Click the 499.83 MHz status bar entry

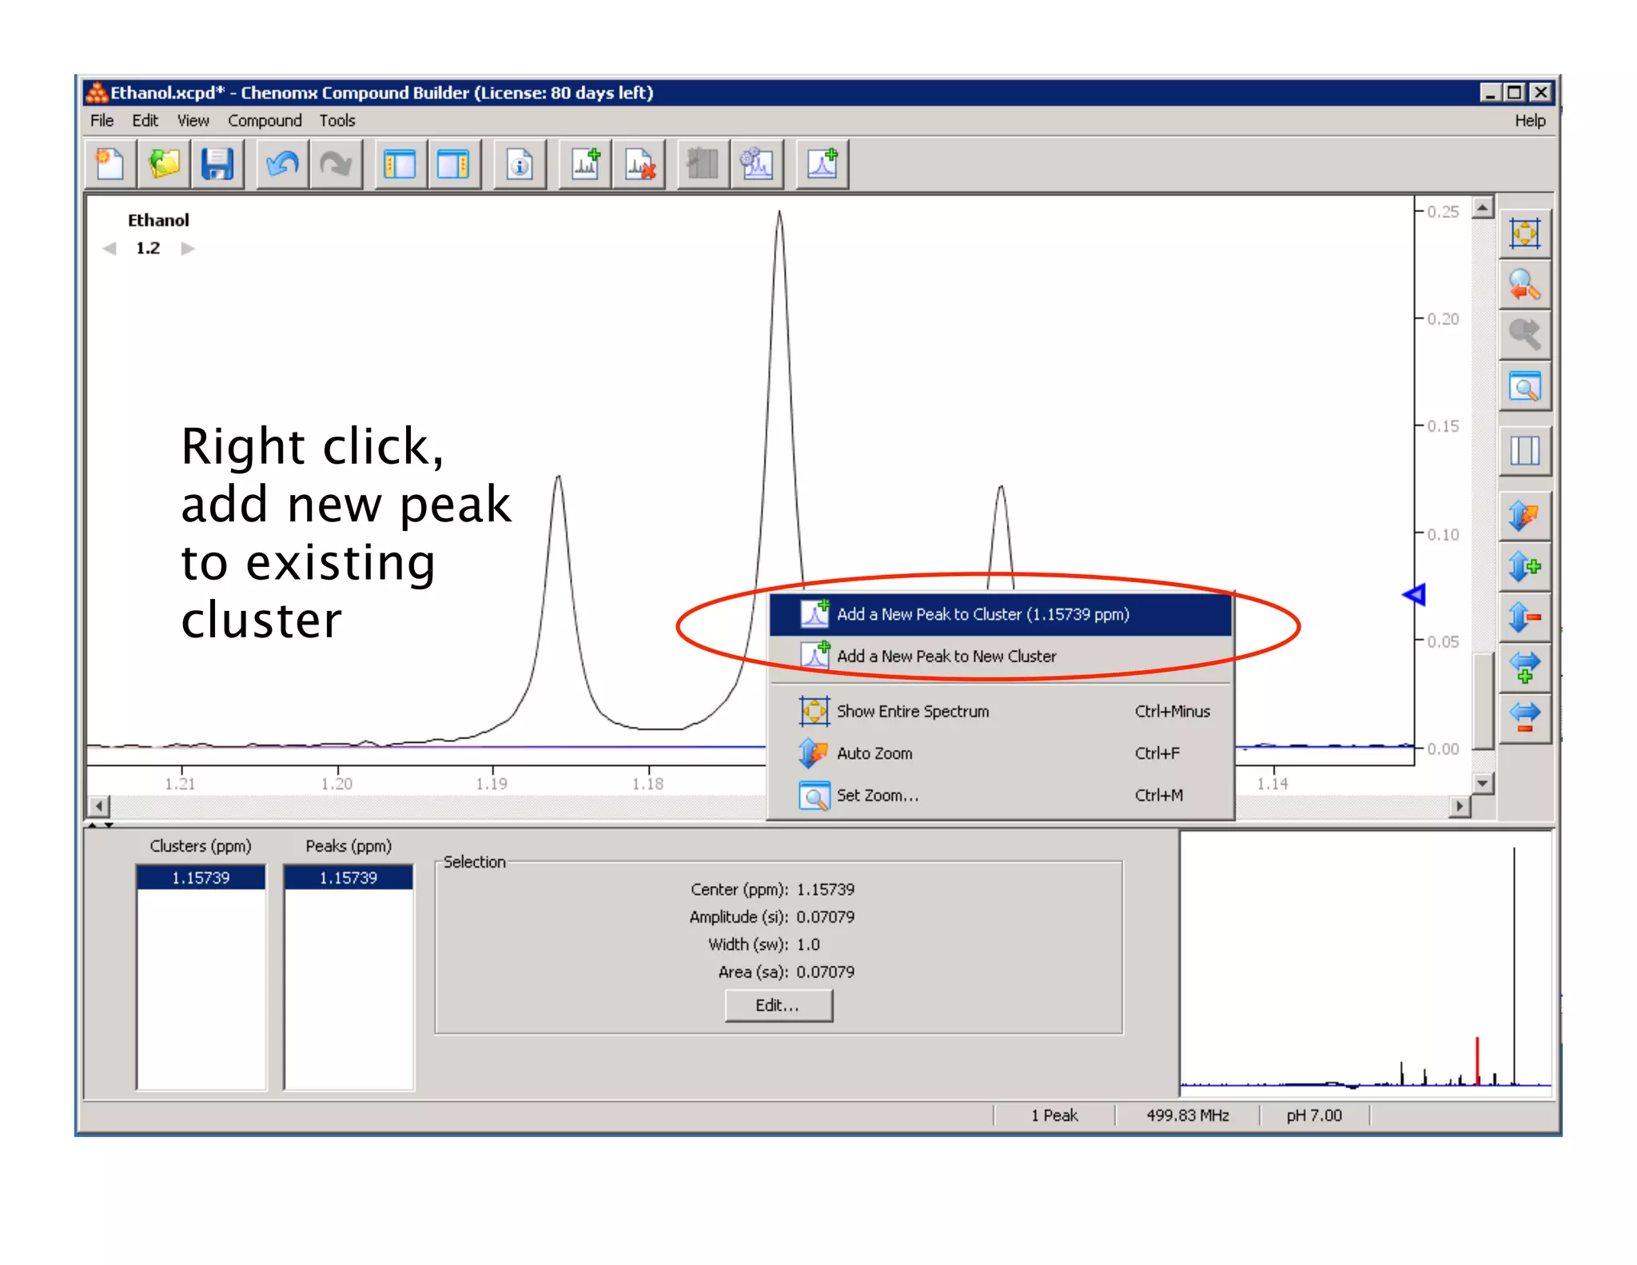[x=1187, y=1115]
